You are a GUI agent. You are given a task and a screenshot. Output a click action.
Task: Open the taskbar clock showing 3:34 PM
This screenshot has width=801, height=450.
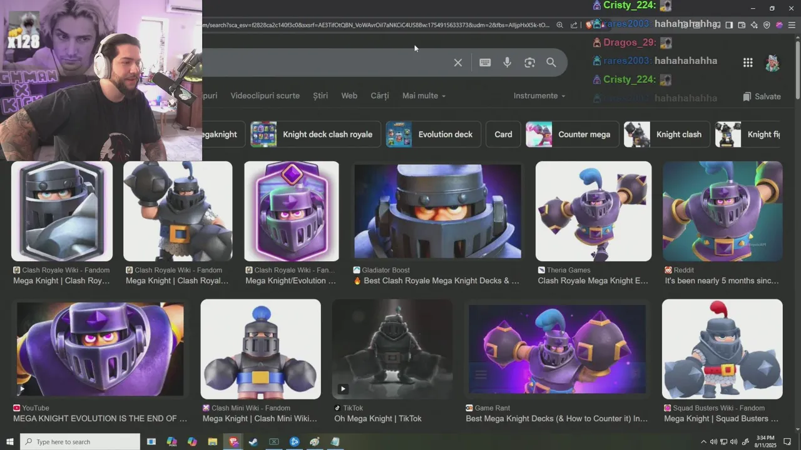point(765,442)
